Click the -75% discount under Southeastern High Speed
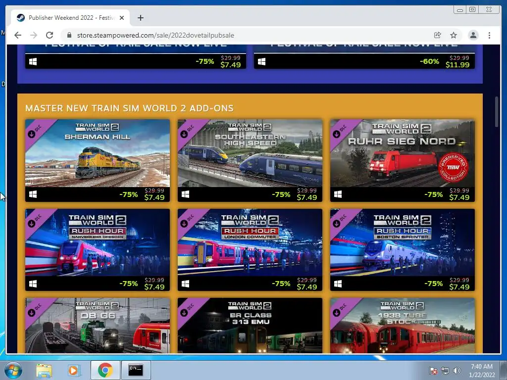The height and width of the screenshot is (380, 507). [281, 194]
